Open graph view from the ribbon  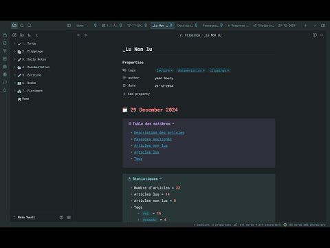coord(5,51)
